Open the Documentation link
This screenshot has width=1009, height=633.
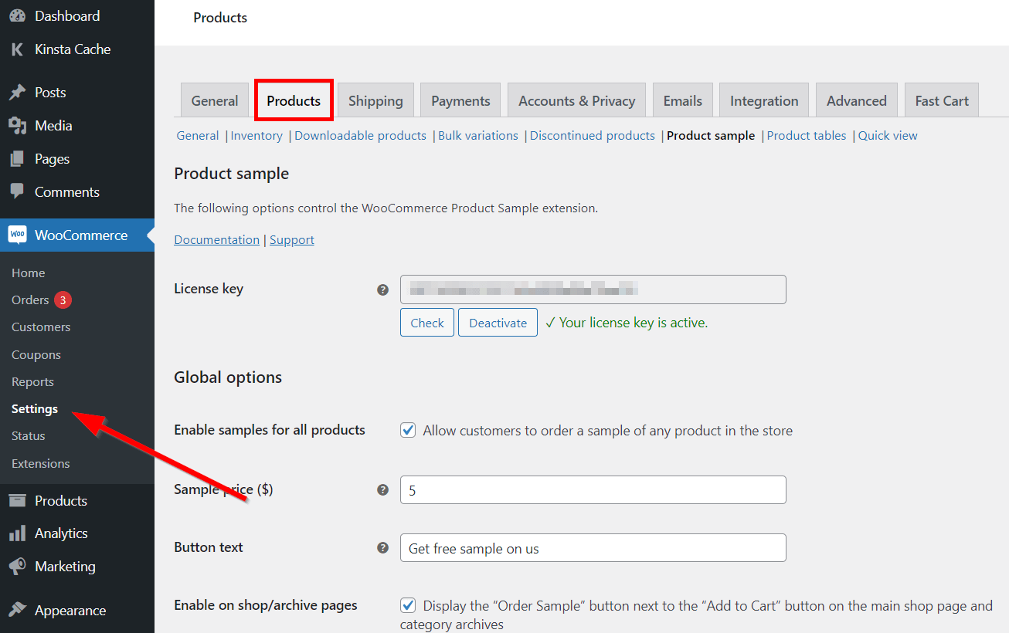216,239
